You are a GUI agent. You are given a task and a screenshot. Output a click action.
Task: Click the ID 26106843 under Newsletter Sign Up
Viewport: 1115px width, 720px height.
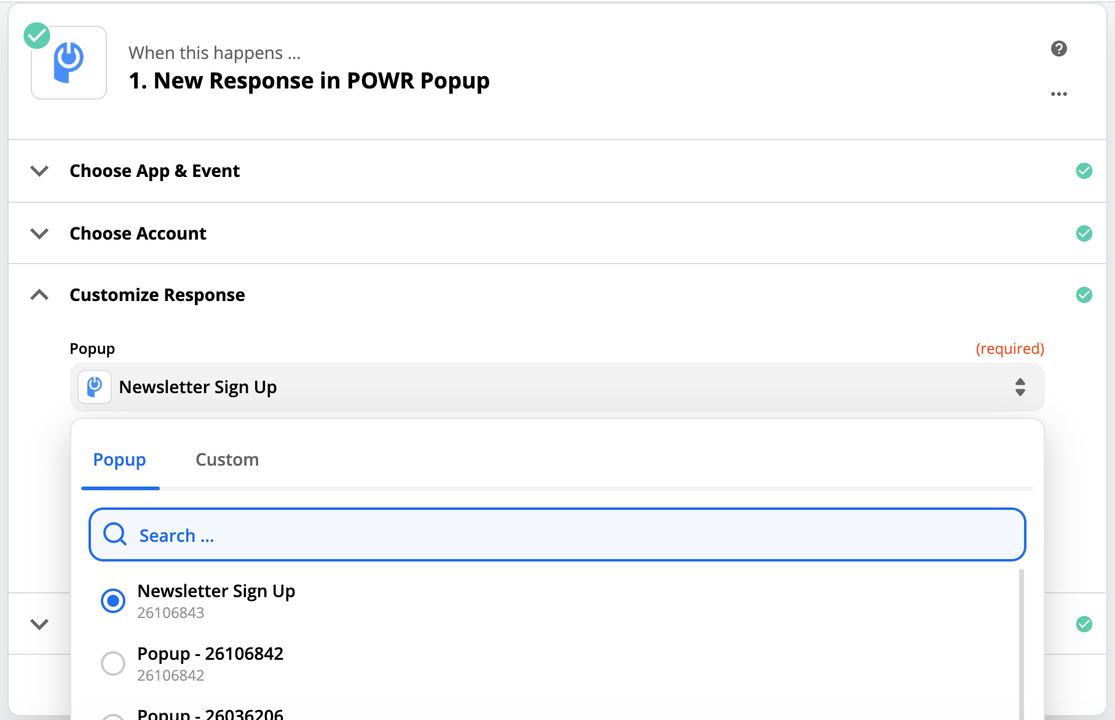pyautogui.click(x=170, y=613)
